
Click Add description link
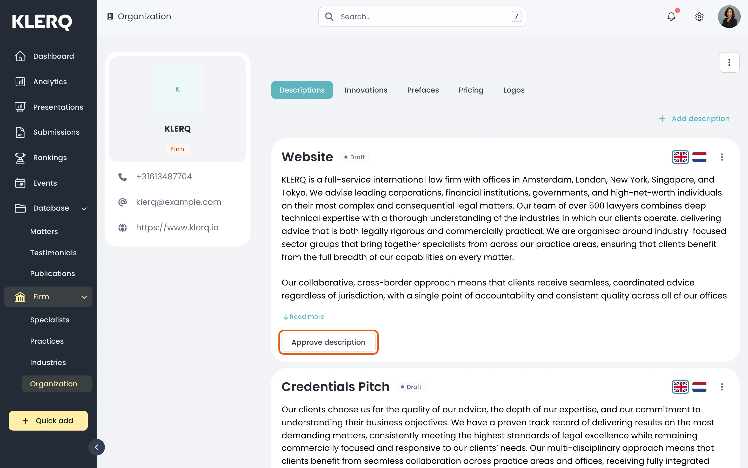point(694,119)
